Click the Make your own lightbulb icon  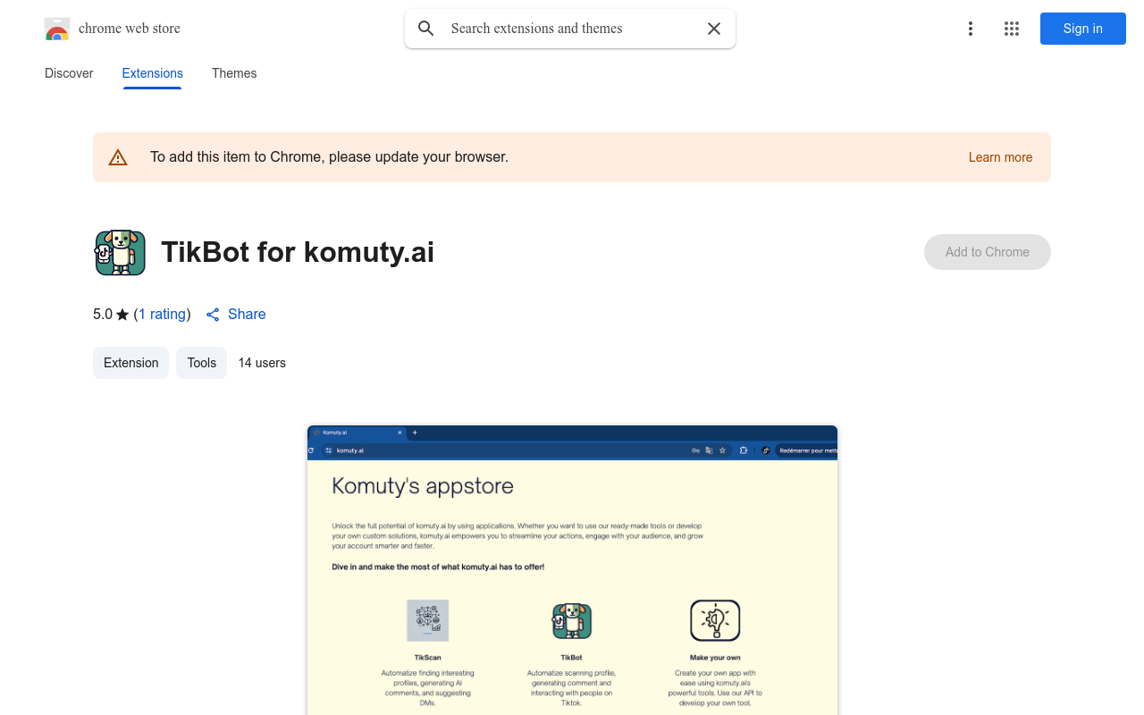click(x=715, y=620)
